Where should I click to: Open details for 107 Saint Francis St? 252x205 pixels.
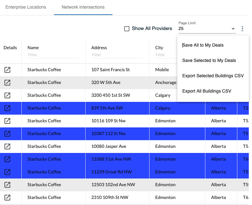click(7, 70)
